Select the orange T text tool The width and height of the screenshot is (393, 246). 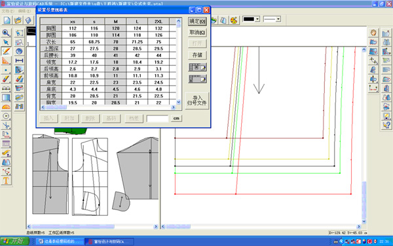pyautogui.click(x=6, y=180)
